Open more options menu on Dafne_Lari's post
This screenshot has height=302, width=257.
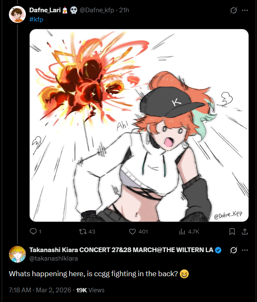245,11
